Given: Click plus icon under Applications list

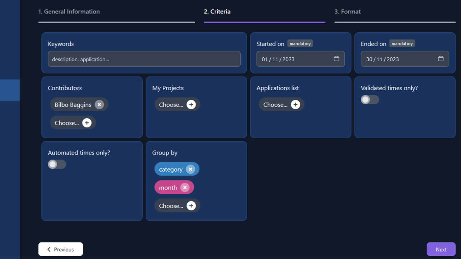Looking at the screenshot, I should pos(295,105).
